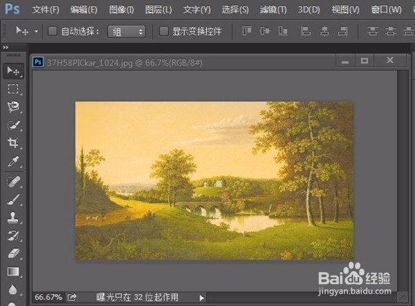Select the Brush tool
Viewport: 415px width, 306px height.
13,200
